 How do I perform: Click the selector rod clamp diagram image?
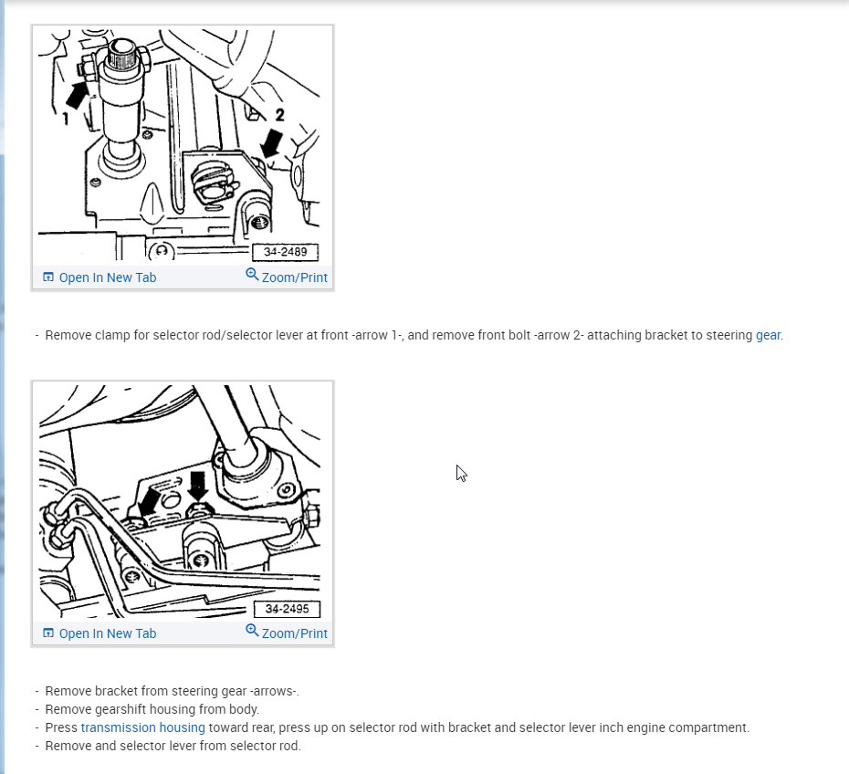(x=179, y=145)
